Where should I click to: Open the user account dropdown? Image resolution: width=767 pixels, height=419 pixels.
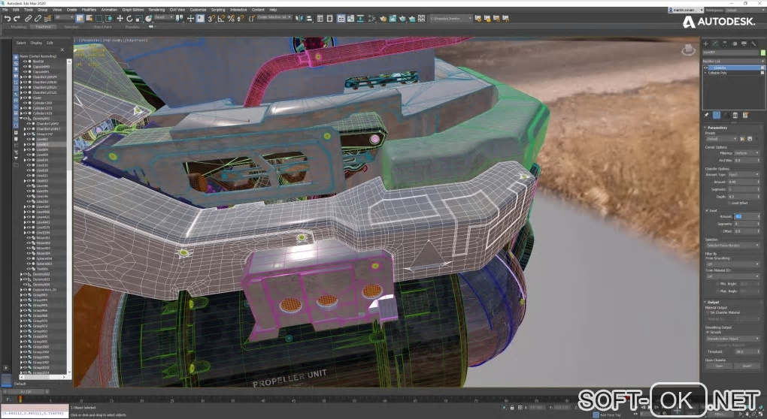[686, 10]
